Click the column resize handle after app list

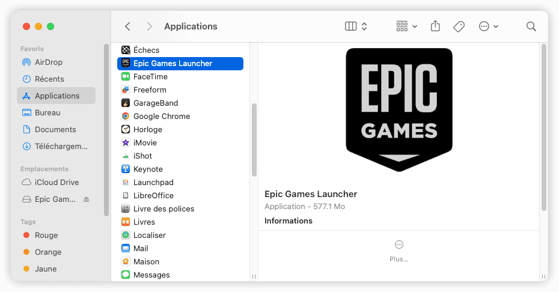pos(254,276)
